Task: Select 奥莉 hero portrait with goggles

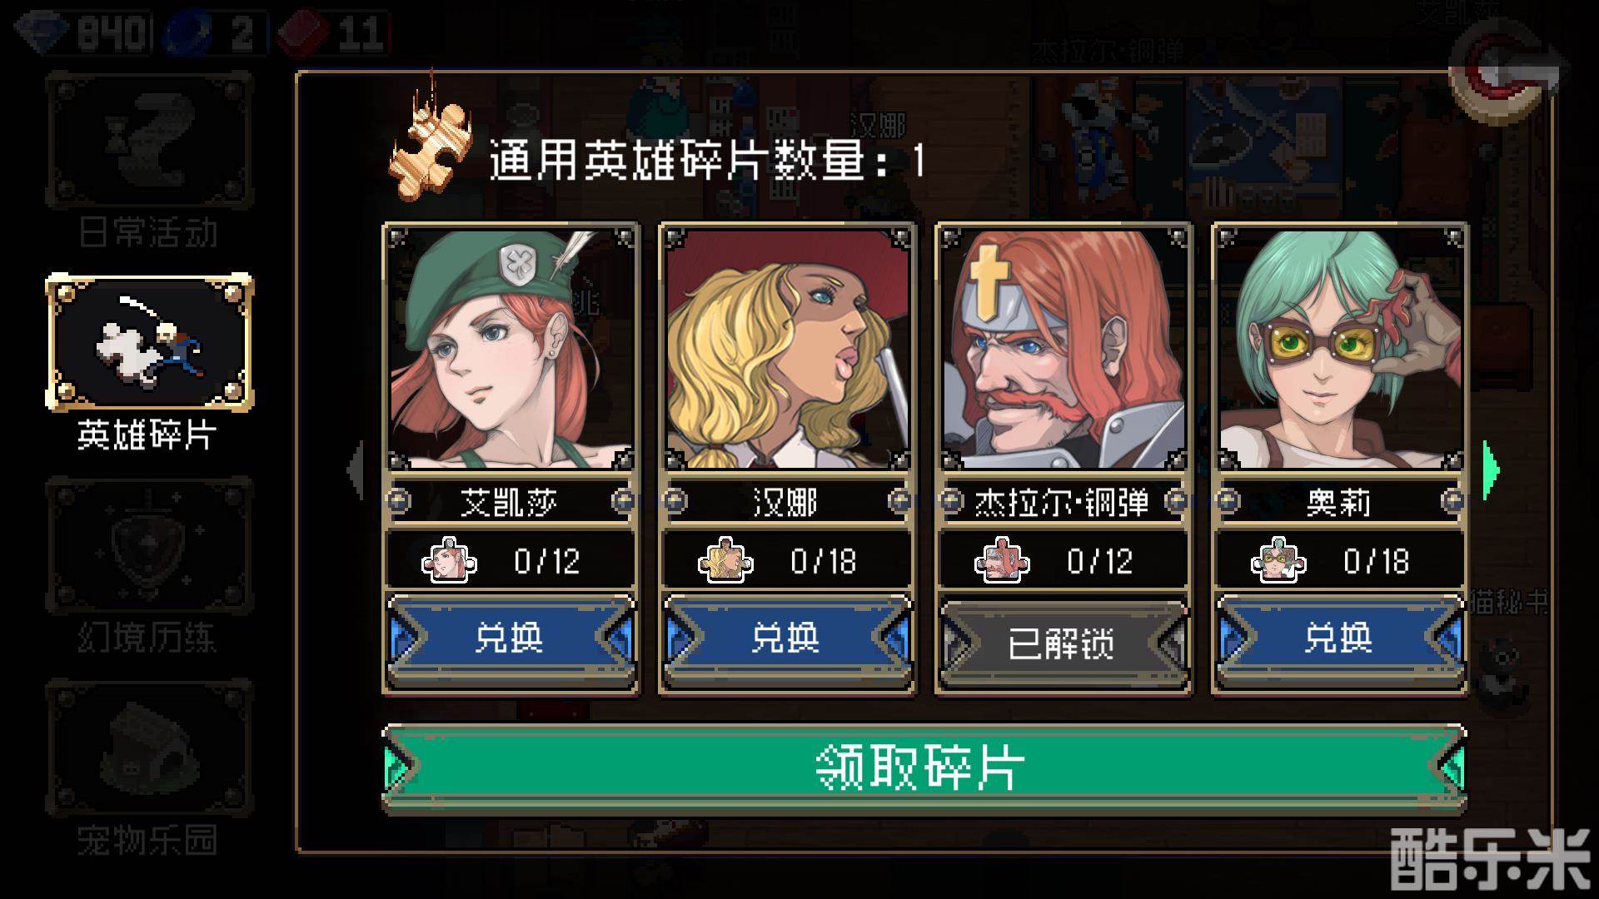Action: tap(1339, 348)
